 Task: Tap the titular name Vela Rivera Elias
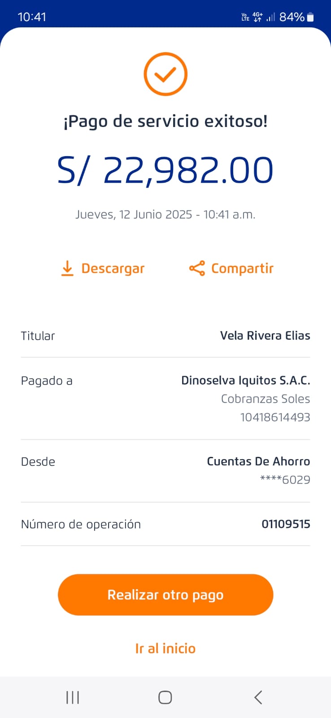click(x=265, y=336)
